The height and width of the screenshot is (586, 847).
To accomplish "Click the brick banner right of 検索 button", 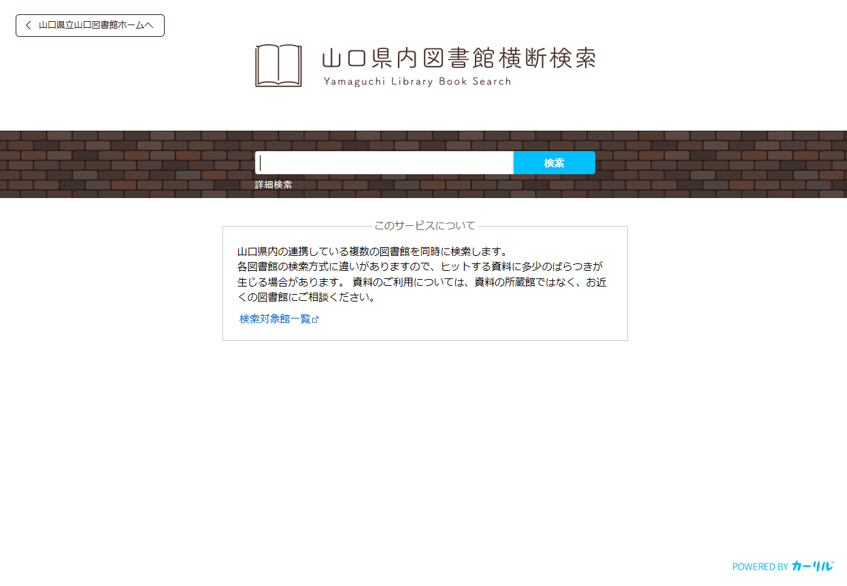I will pyautogui.click(x=721, y=164).
